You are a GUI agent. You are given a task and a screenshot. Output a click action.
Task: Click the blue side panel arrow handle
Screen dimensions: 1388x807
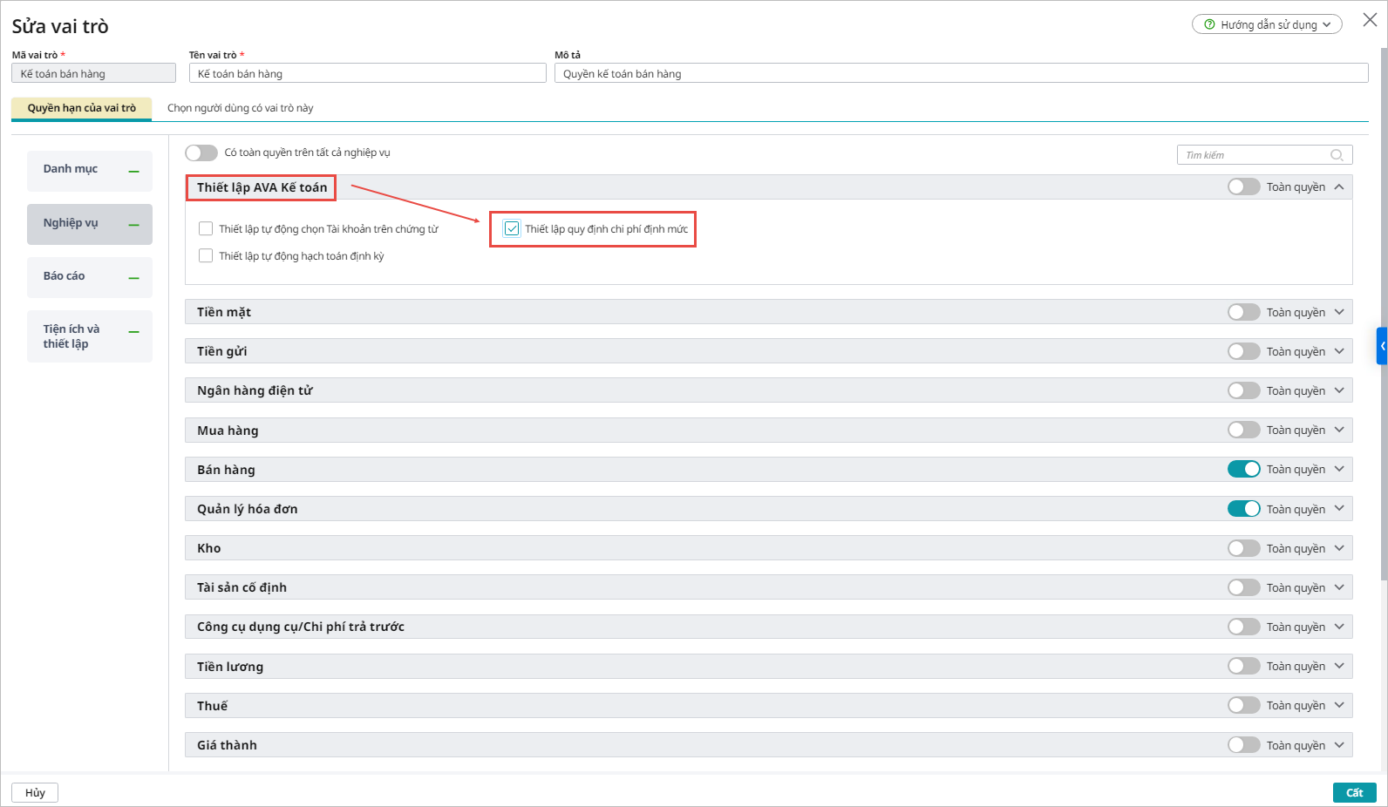click(x=1382, y=346)
